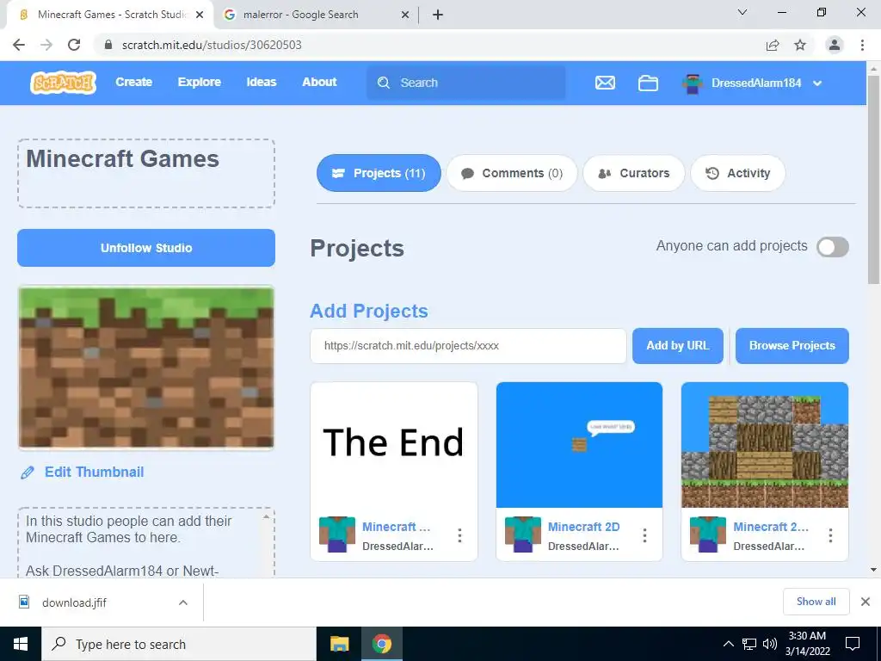The image size is (881, 661).
Task: Click the edit thumbnail pencil icon
Action: coord(27,473)
